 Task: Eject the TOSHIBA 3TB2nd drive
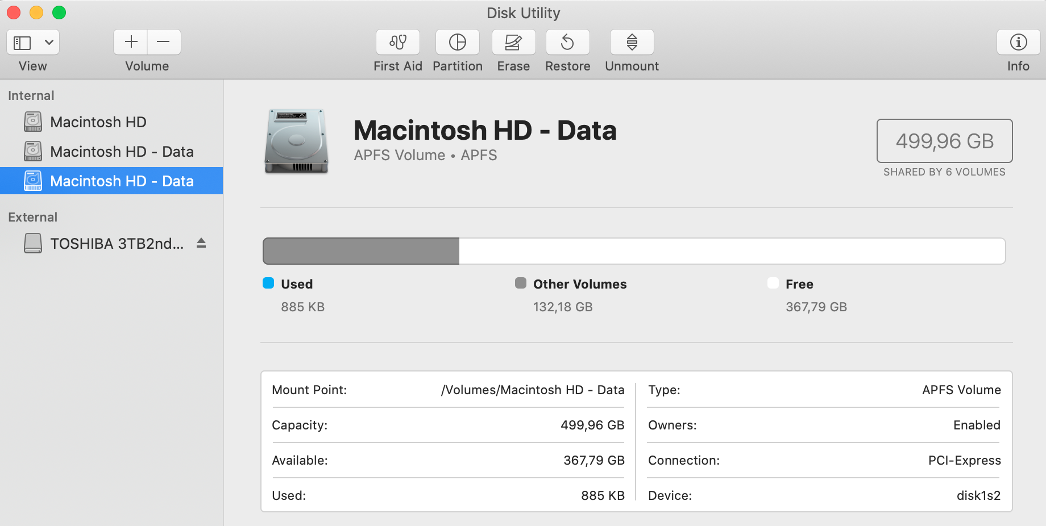[201, 243]
